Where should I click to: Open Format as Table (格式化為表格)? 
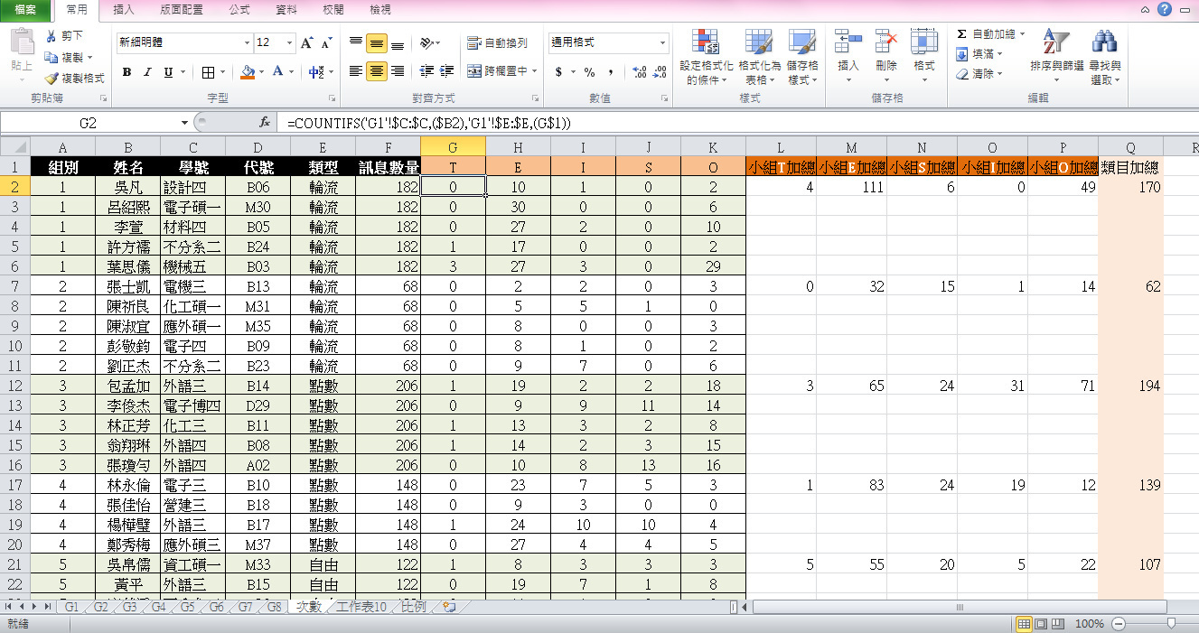[759, 56]
